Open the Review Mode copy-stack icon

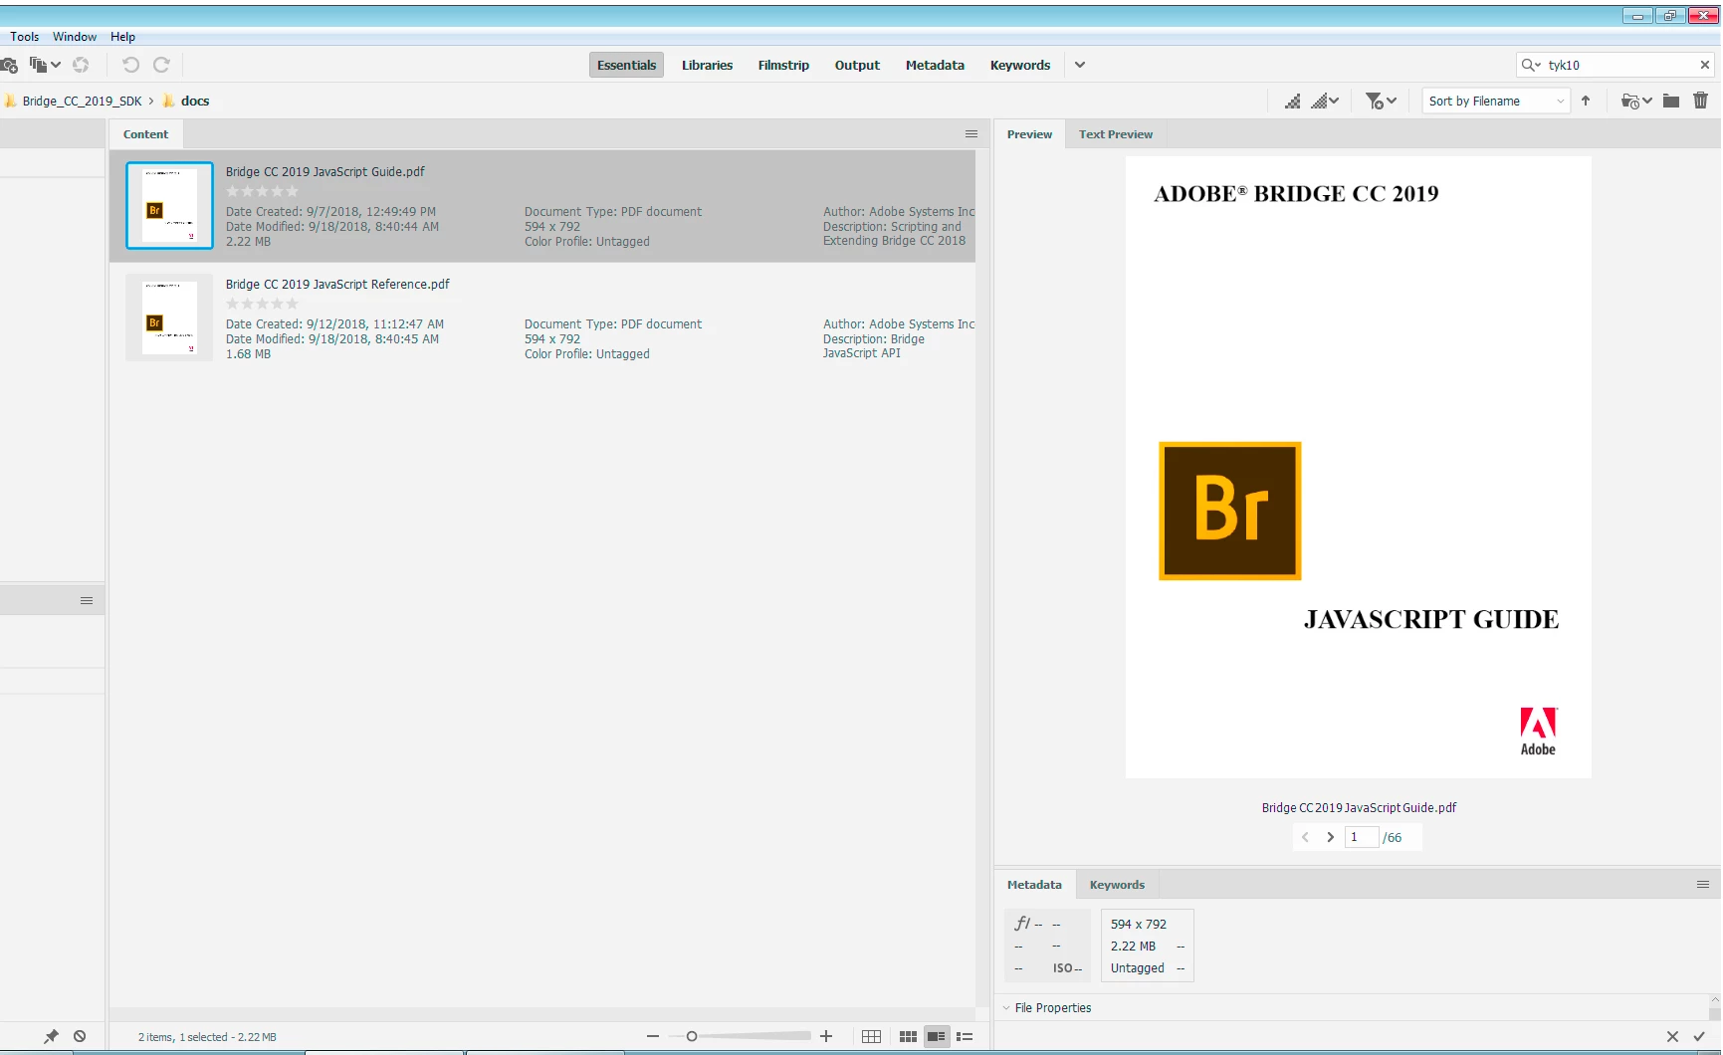pyautogui.click(x=38, y=65)
